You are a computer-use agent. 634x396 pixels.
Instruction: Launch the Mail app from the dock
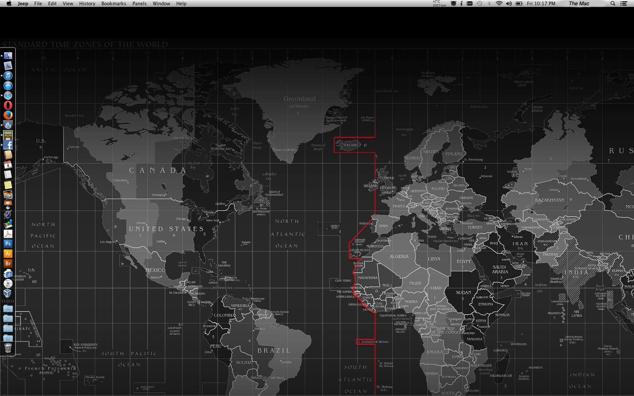[8, 66]
